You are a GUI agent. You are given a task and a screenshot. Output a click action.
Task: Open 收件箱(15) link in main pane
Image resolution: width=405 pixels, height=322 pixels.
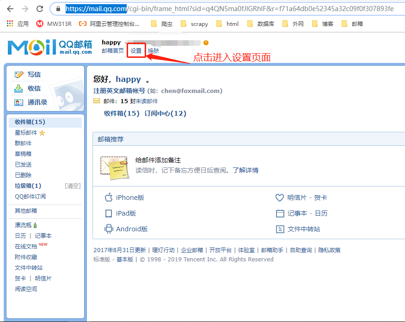point(122,113)
